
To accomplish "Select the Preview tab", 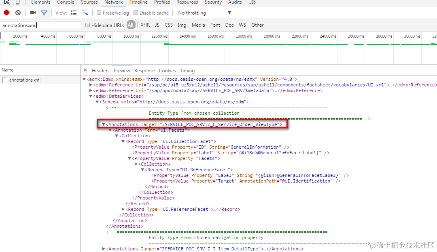I will click(x=122, y=71).
